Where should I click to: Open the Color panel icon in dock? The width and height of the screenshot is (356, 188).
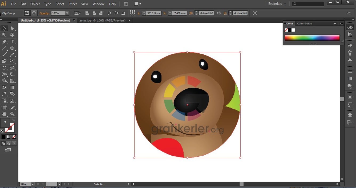[x=350, y=27]
